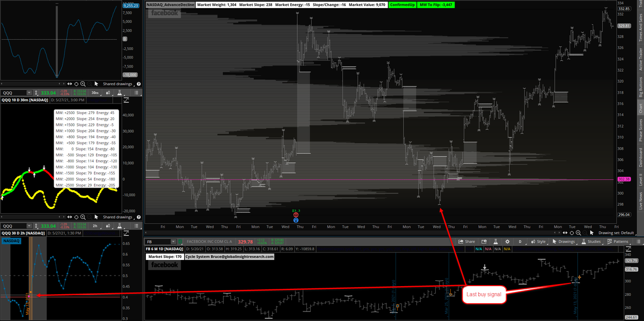Image resolution: width=644 pixels, height=321 pixels.
Task: Click the Share icon on the FB chart toolbar
Action: click(462, 241)
